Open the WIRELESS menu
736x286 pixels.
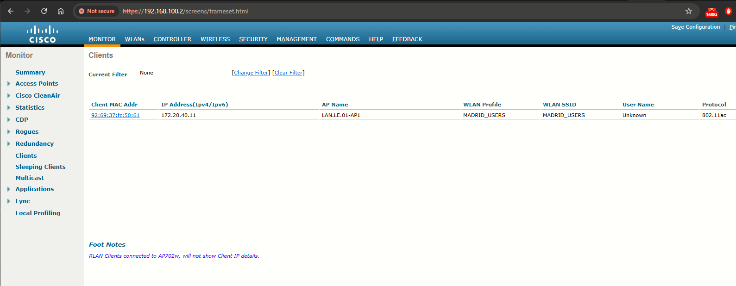(215, 39)
